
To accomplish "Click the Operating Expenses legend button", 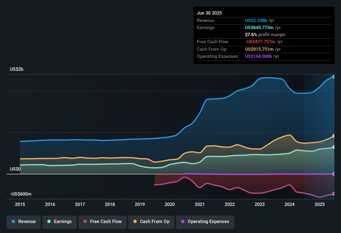I will (x=205, y=222).
